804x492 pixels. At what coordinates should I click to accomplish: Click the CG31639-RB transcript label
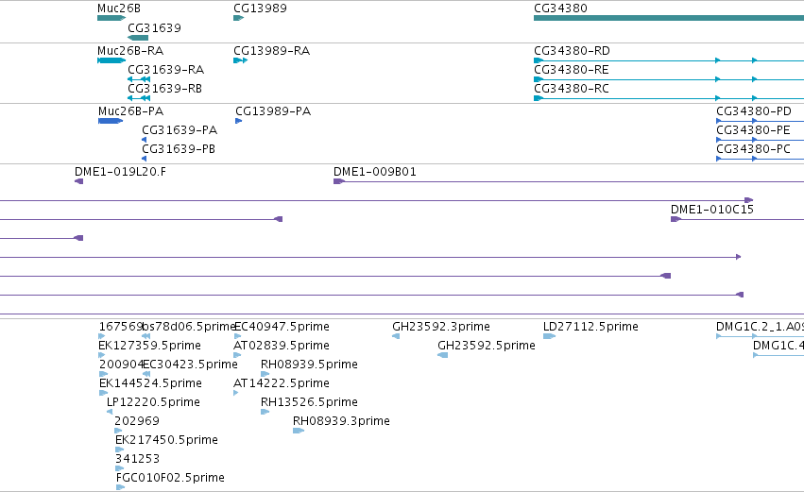tap(164, 89)
